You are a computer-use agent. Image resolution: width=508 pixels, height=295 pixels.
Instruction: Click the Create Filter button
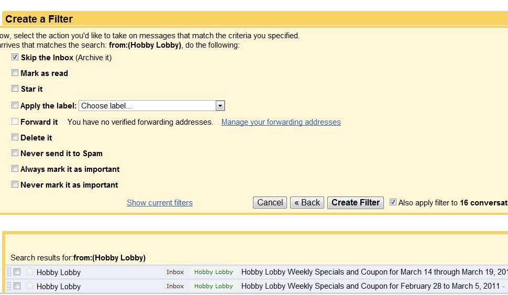tap(356, 203)
